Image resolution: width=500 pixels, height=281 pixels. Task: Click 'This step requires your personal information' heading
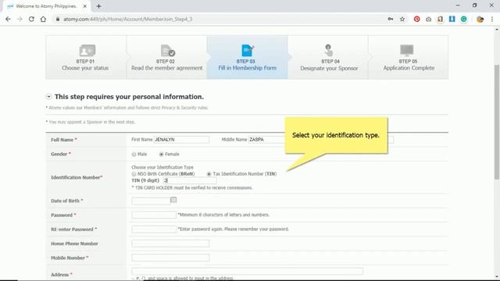[x=129, y=97]
